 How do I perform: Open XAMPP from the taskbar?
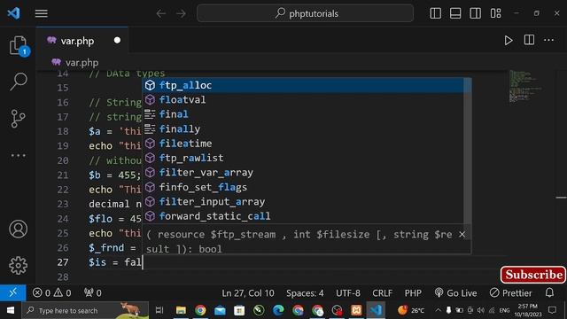356,310
